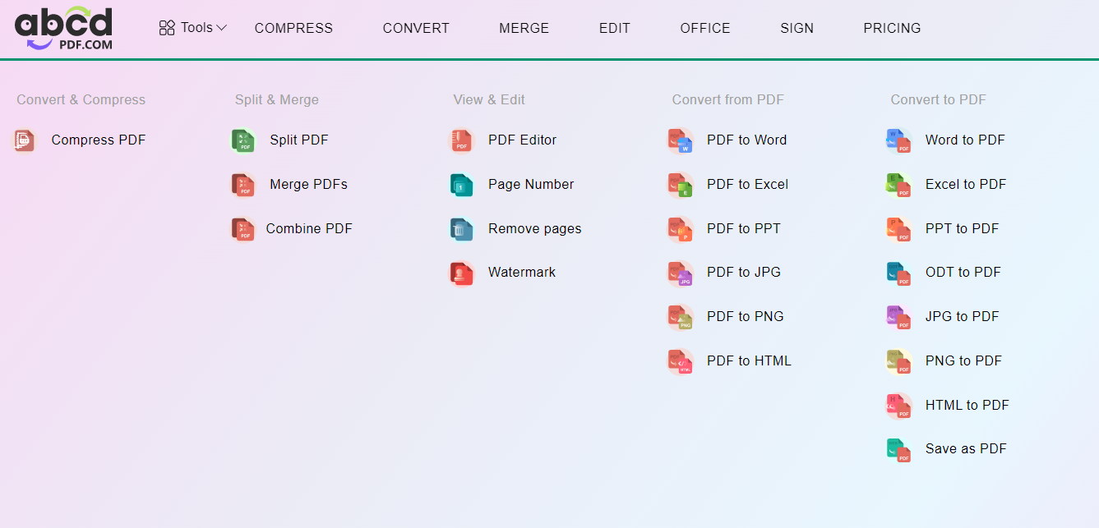Click the PNG to PDF icon
The width and height of the screenshot is (1099, 528).
898,361
